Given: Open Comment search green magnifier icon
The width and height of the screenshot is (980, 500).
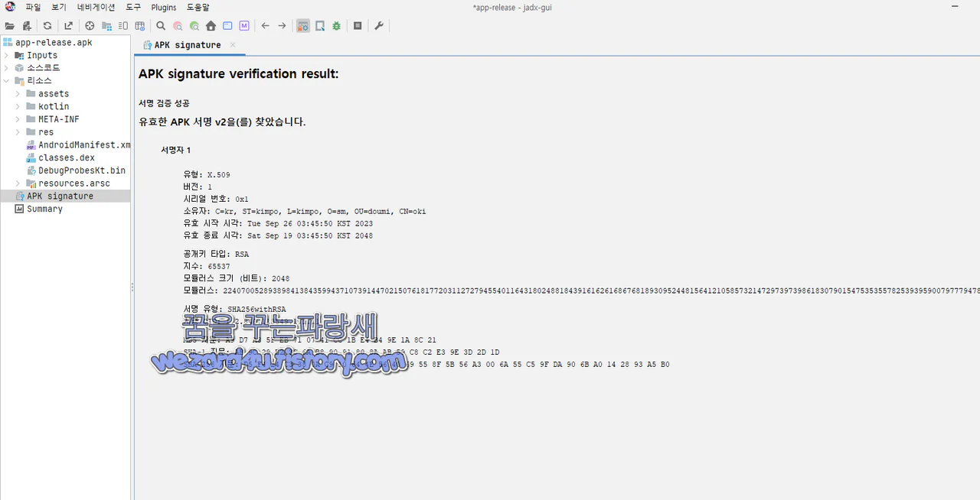Looking at the screenshot, I should 194,26.
